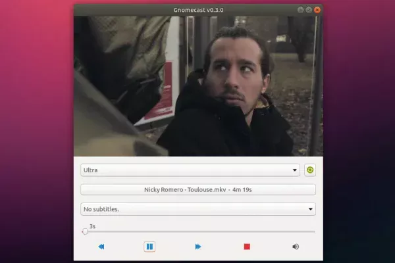Stop casting with the red square

point(247,247)
